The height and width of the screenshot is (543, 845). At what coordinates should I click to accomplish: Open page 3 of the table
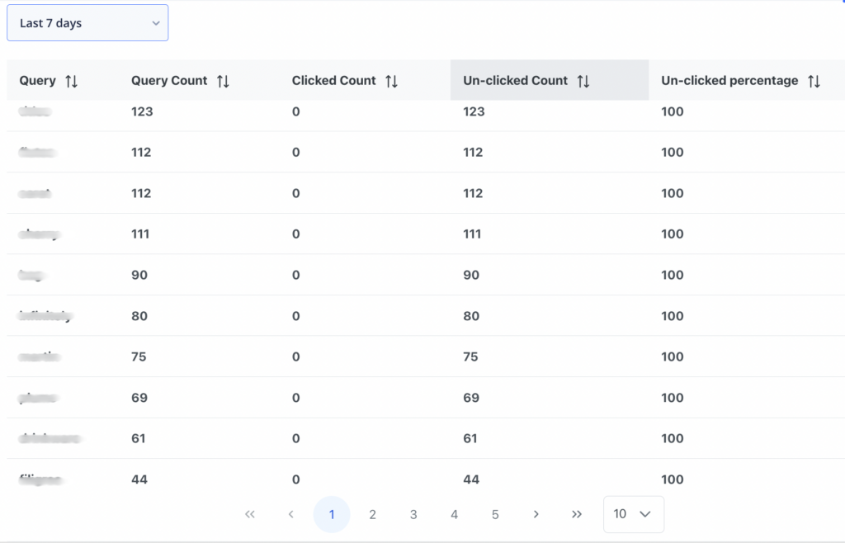click(x=413, y=514)
